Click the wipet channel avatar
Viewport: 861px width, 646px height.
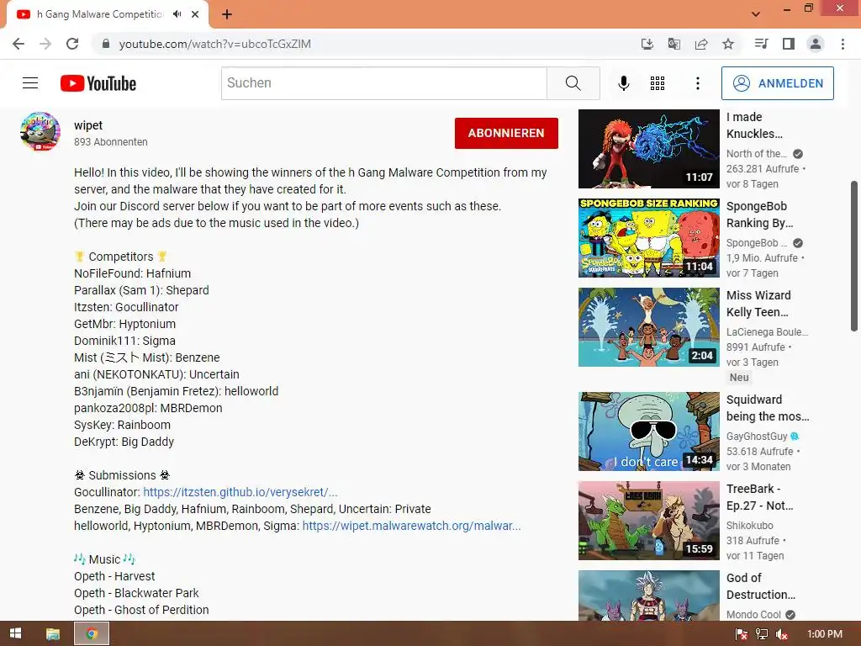coord(40,132)
